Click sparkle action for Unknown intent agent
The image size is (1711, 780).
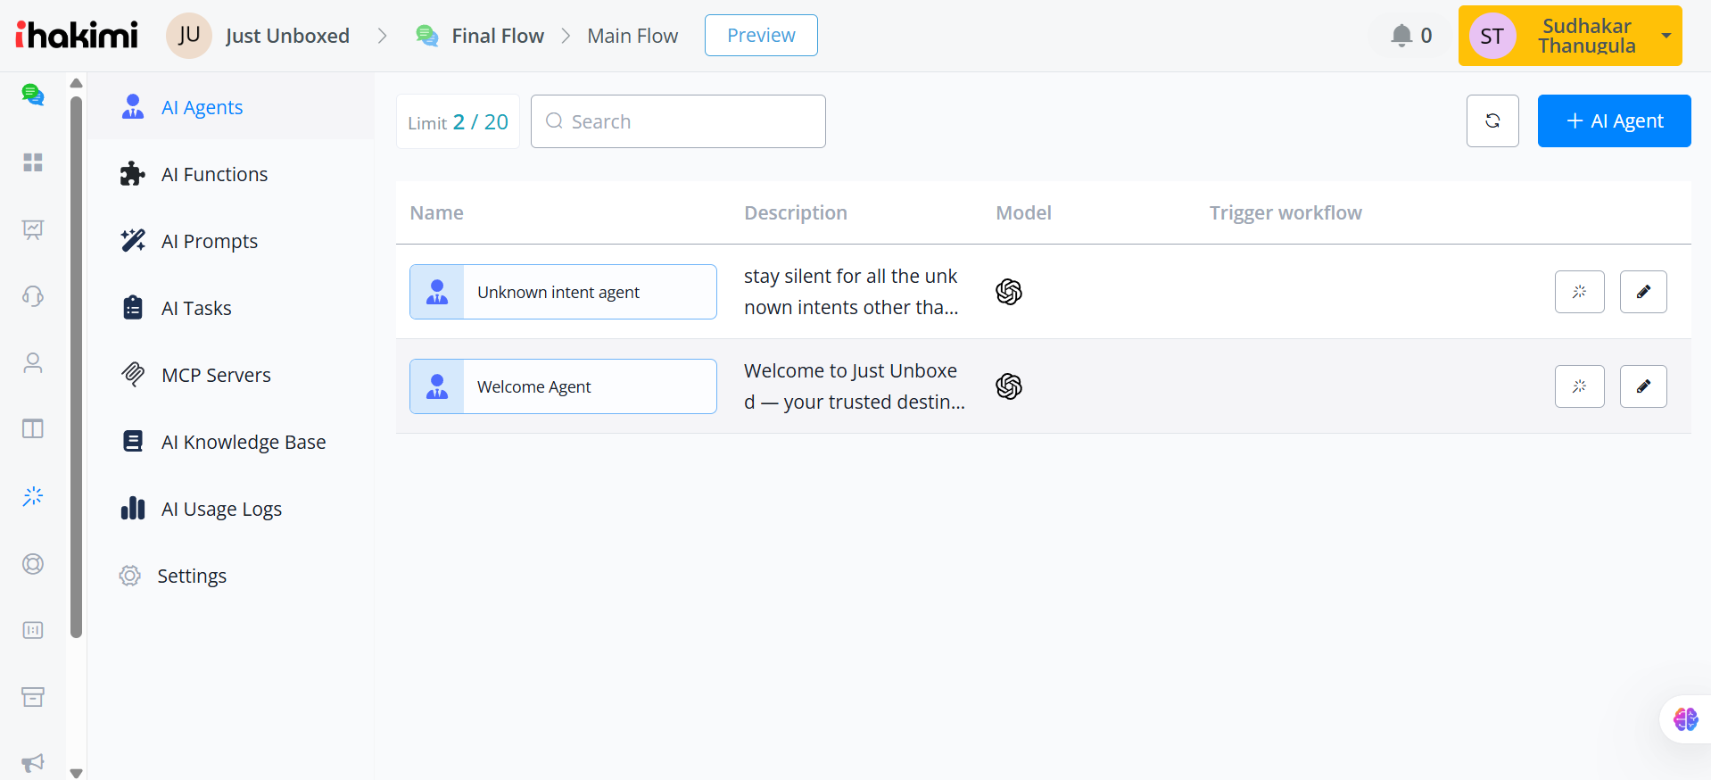[x=1580, y=292]
